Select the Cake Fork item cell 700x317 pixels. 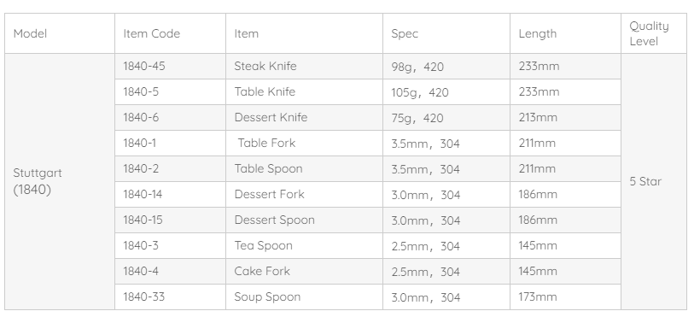click(304, 271)
